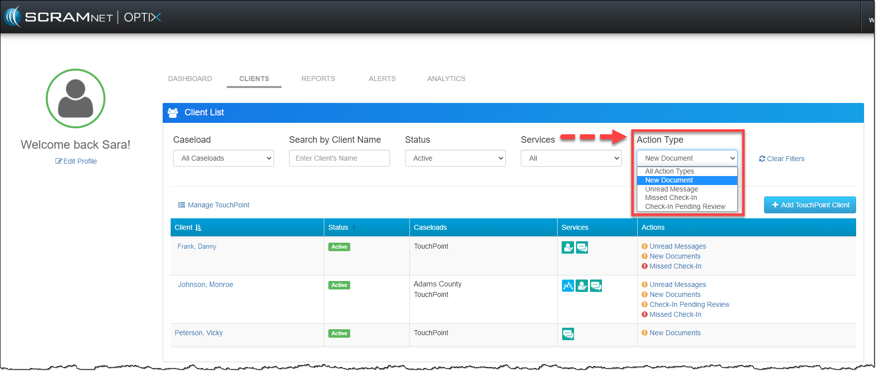Click Monroe Johnson's check-in service icon
This screenshot has width=877, height=372.
tap(582, 285)
